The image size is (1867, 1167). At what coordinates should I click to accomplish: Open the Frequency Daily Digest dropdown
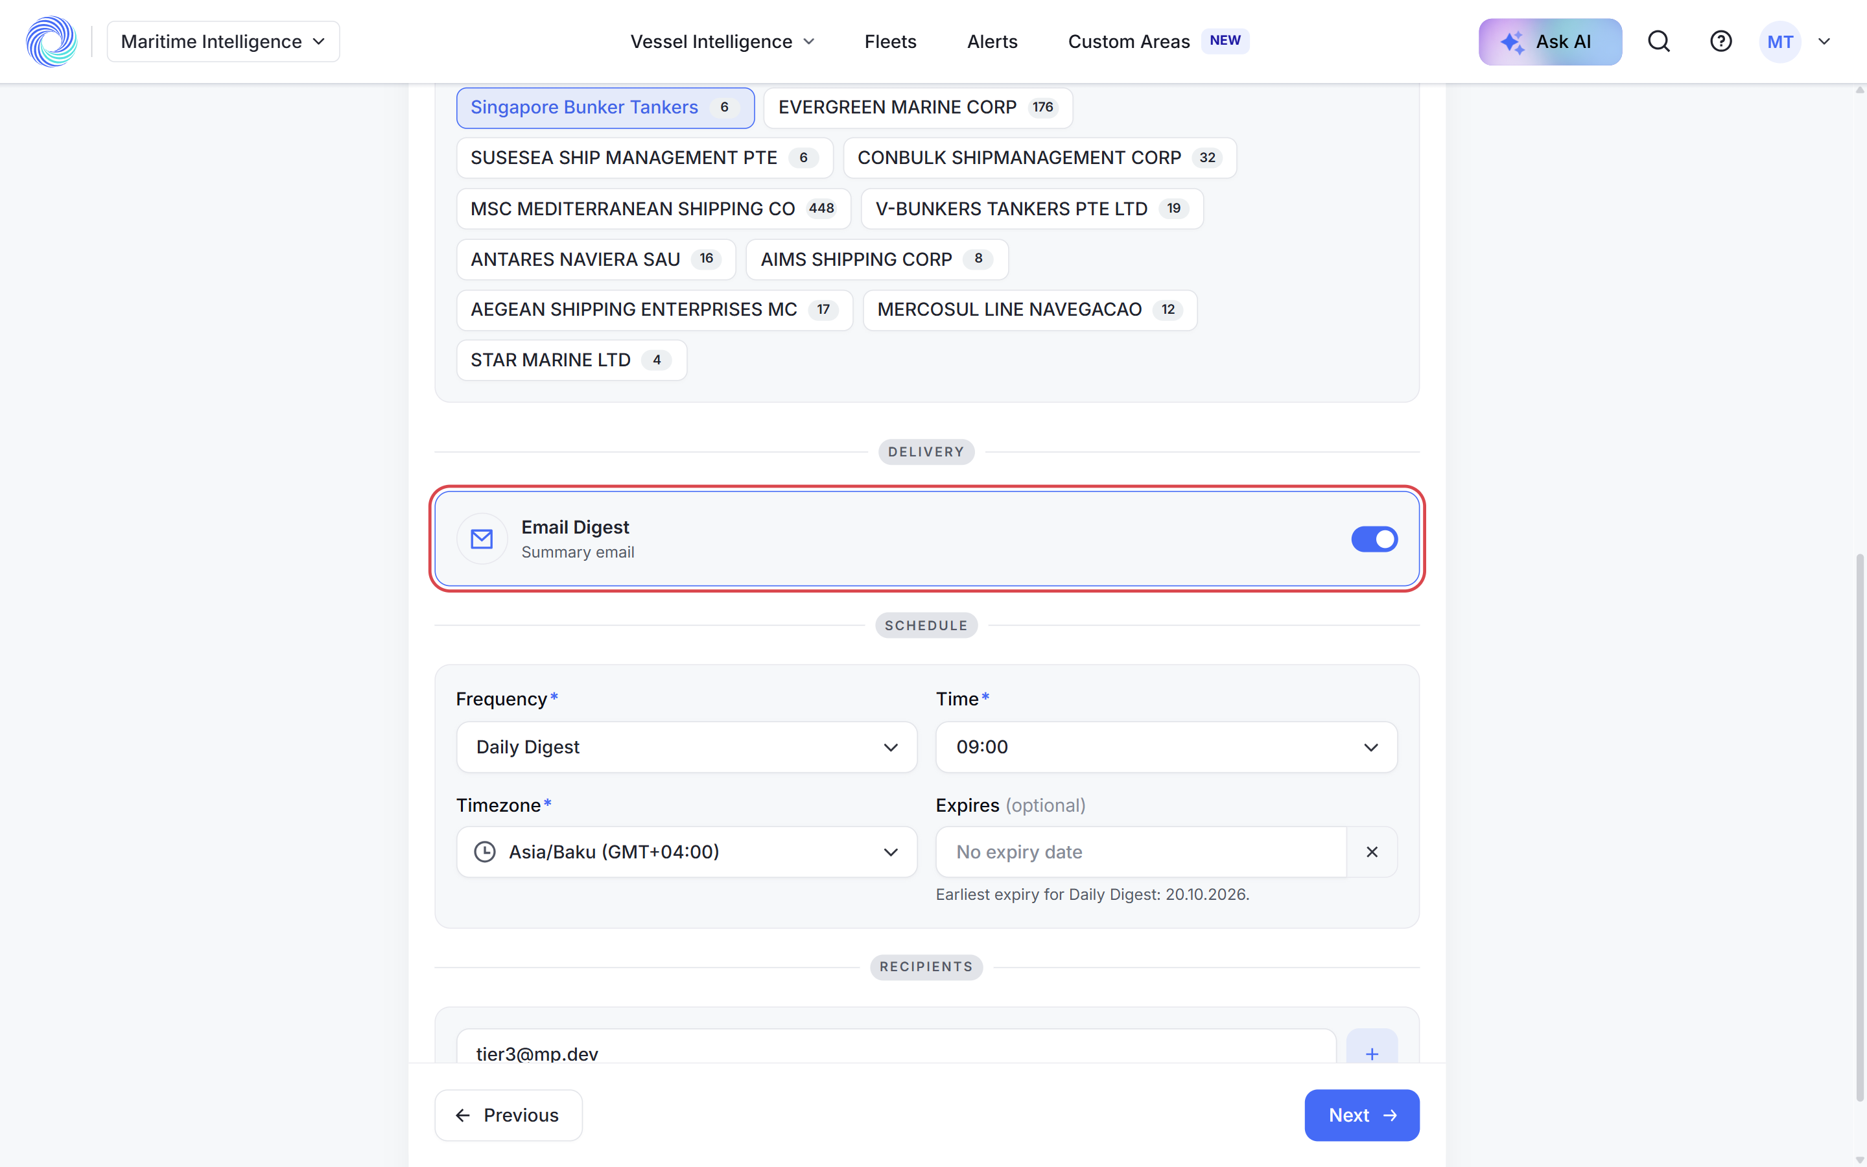point(686,747)
